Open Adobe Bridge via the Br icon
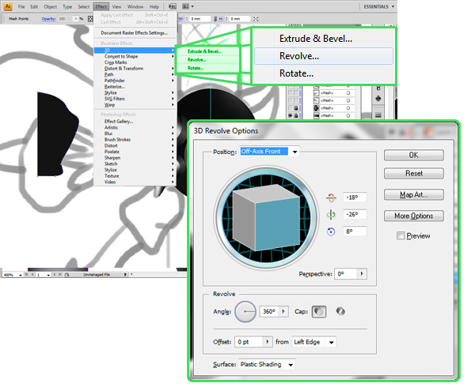This screenshot has width=475, height=387. tap(173, 6)
